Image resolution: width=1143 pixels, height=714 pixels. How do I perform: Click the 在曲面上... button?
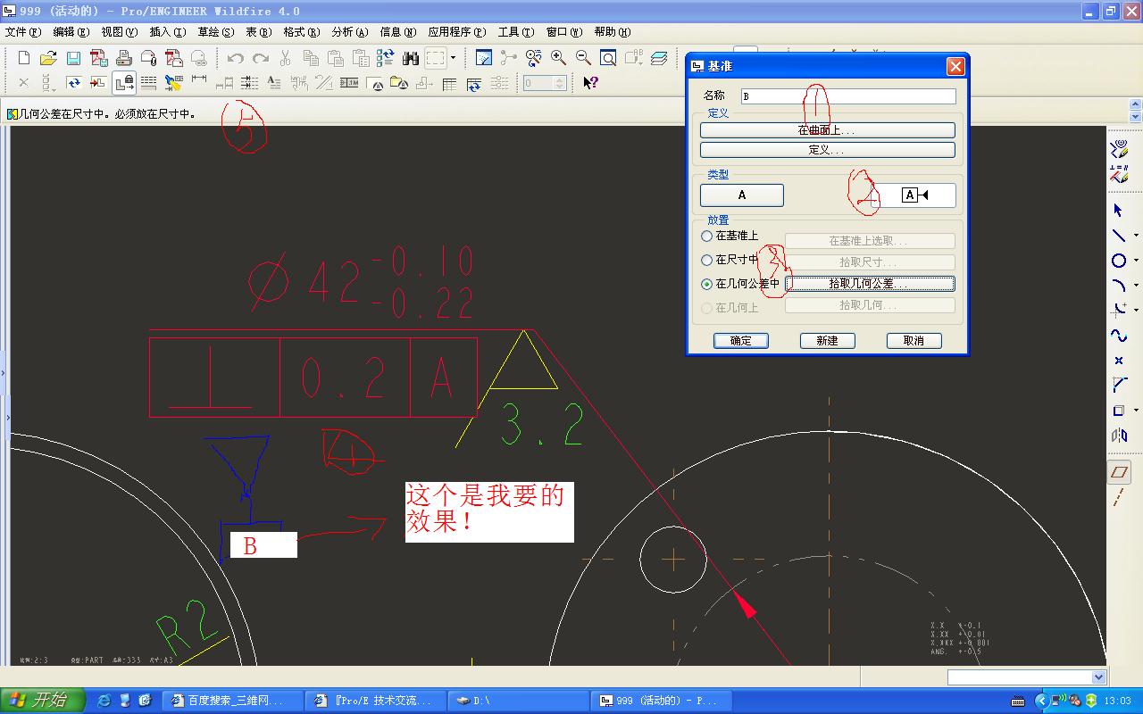827,130
